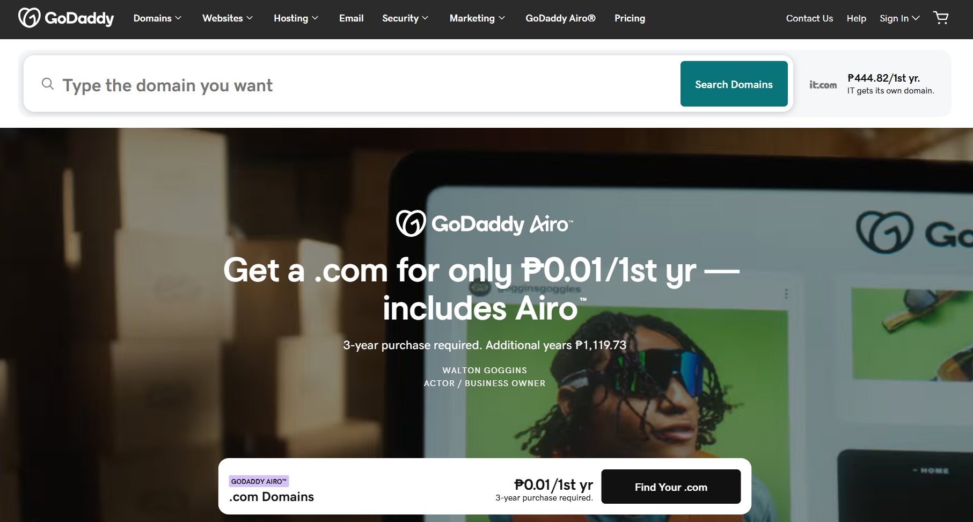This screenshot has height=522, width=973.
Task: Go to the Email menu item
Action: (x=351, y=18)
